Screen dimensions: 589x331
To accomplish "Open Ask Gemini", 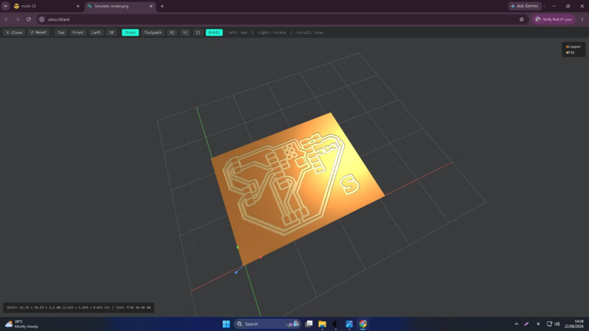I will pyautogui.click(x=525, y=6).
